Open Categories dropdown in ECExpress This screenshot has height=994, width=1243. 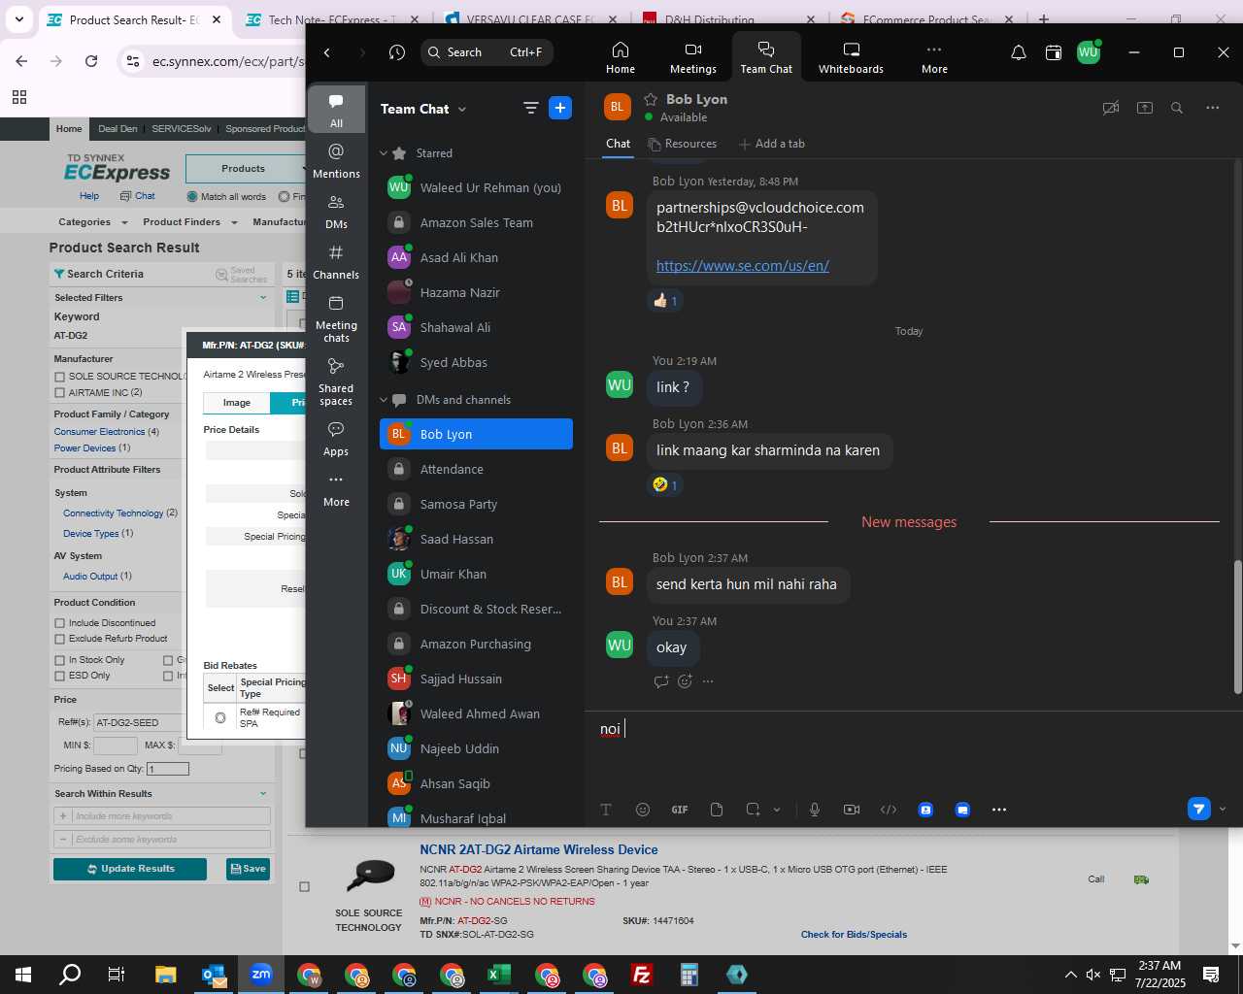[92, 222]
